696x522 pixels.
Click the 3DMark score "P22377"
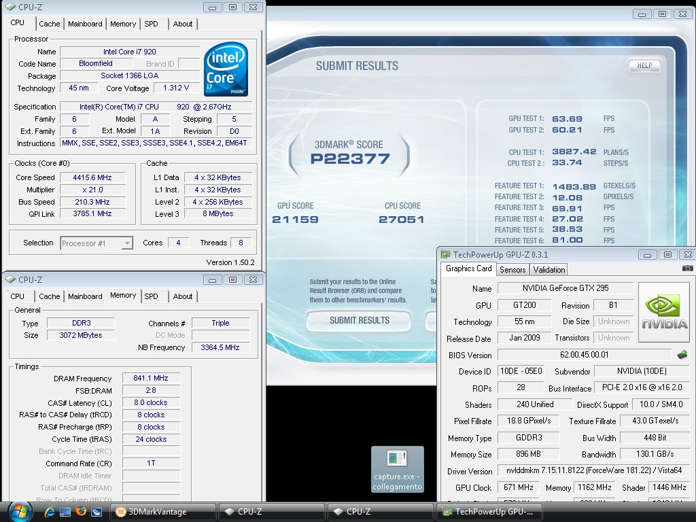tap(350, 158)
